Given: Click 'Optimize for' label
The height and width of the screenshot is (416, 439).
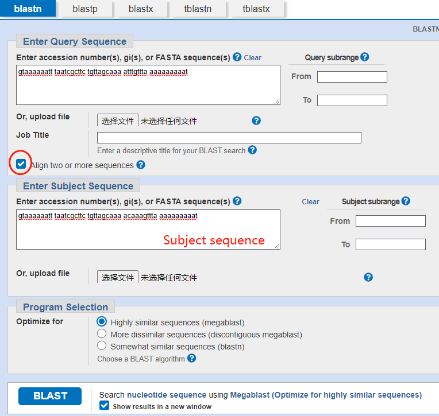Looking at the screenshot, I should click(40, 321).
